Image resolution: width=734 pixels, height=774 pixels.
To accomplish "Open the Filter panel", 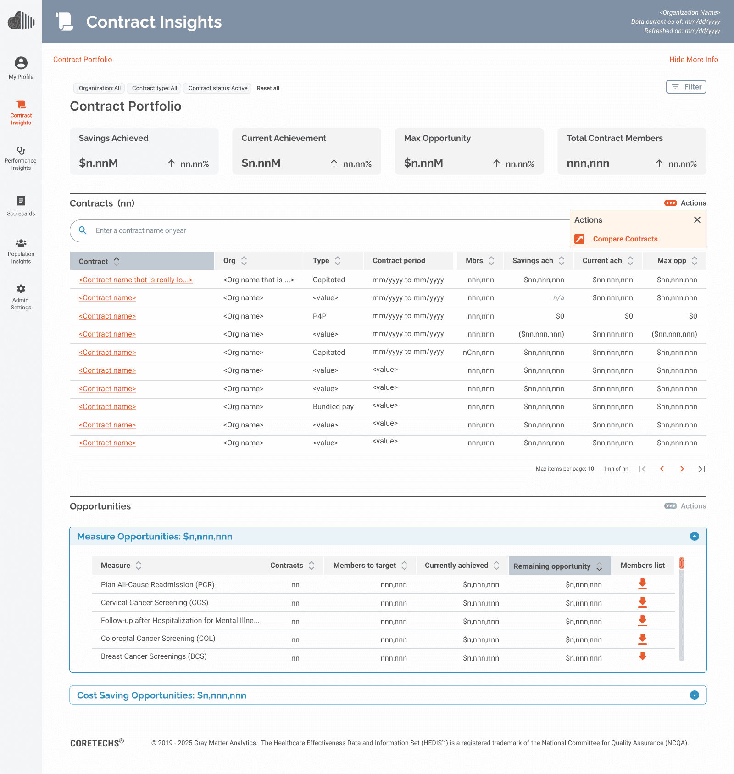I will (x=686, y=87).
